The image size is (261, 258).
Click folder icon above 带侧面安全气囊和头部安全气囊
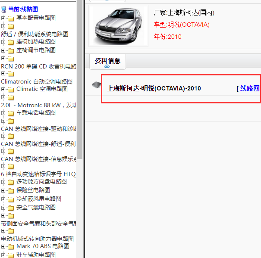tap(11, 216)
